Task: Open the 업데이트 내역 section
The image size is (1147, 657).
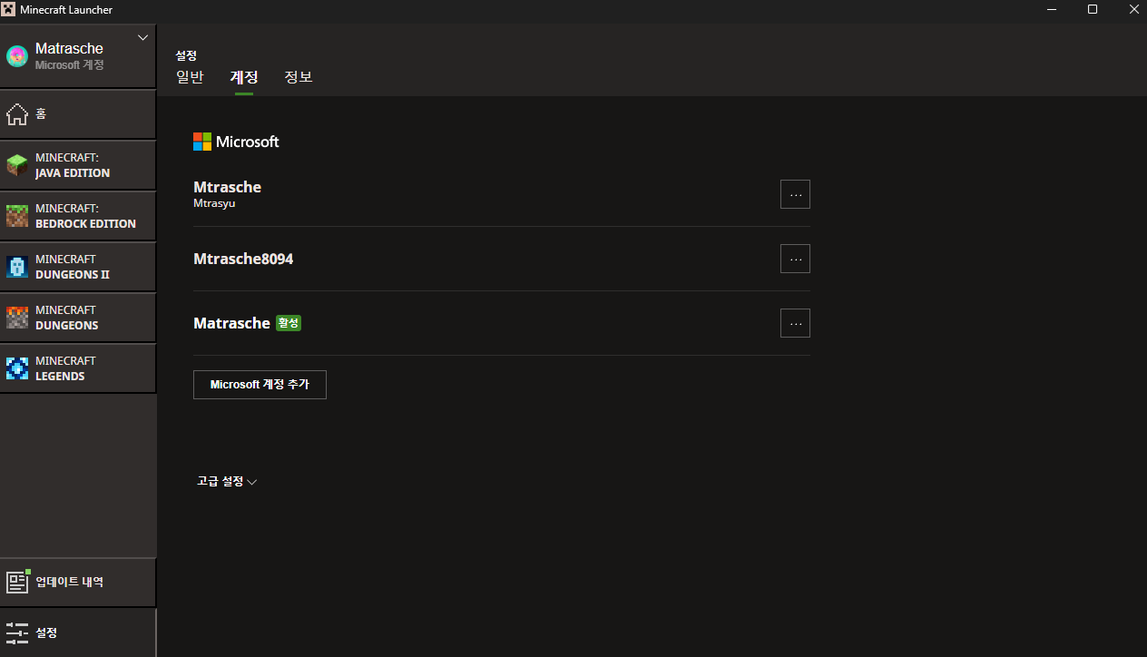Action: point(78,582)
